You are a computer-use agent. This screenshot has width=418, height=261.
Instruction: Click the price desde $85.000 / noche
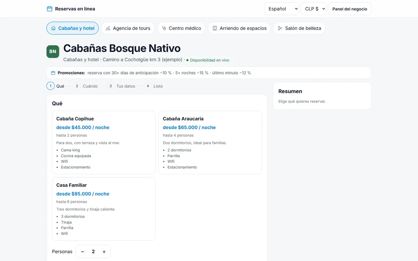coord(83,194)
